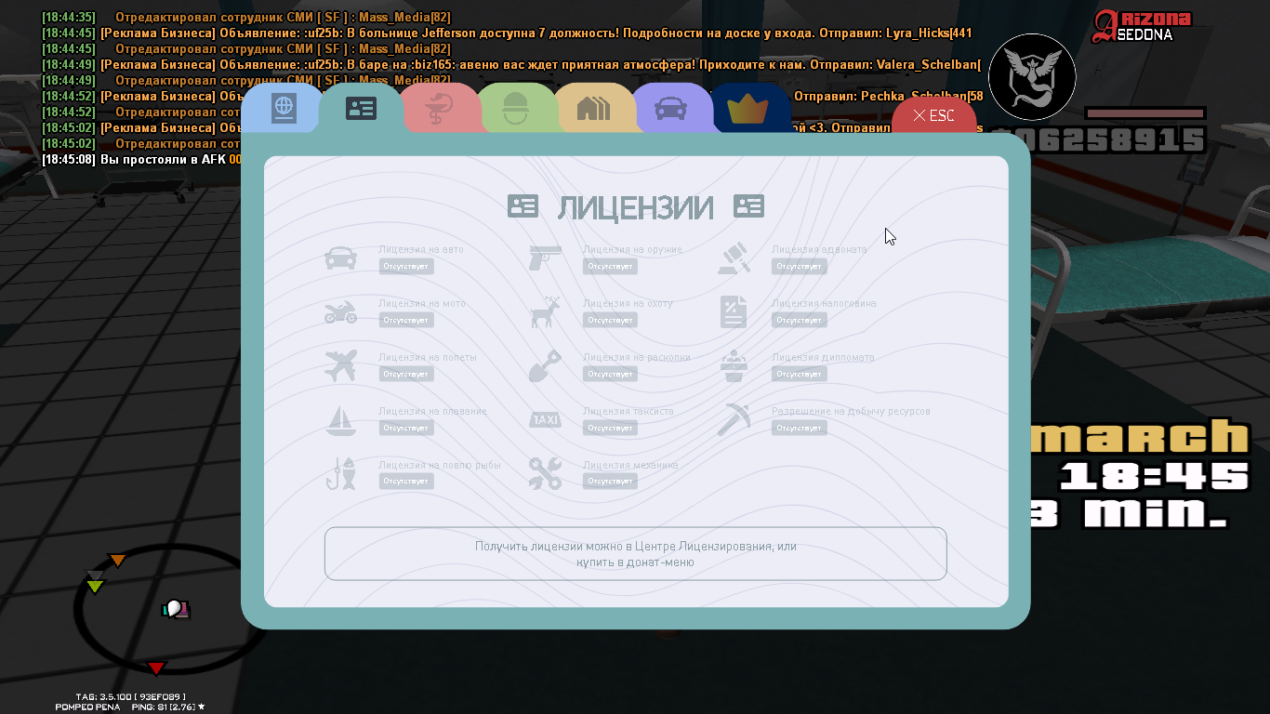Viewport: 1270px width, 714px height.
Task: Click the 'Лицензия на раскопки' label
Action: 637,358
